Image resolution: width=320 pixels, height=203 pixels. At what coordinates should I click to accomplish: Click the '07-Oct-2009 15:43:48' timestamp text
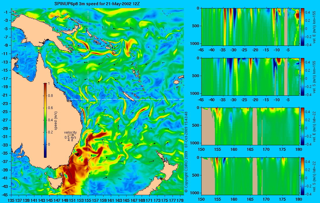[186, 129]
